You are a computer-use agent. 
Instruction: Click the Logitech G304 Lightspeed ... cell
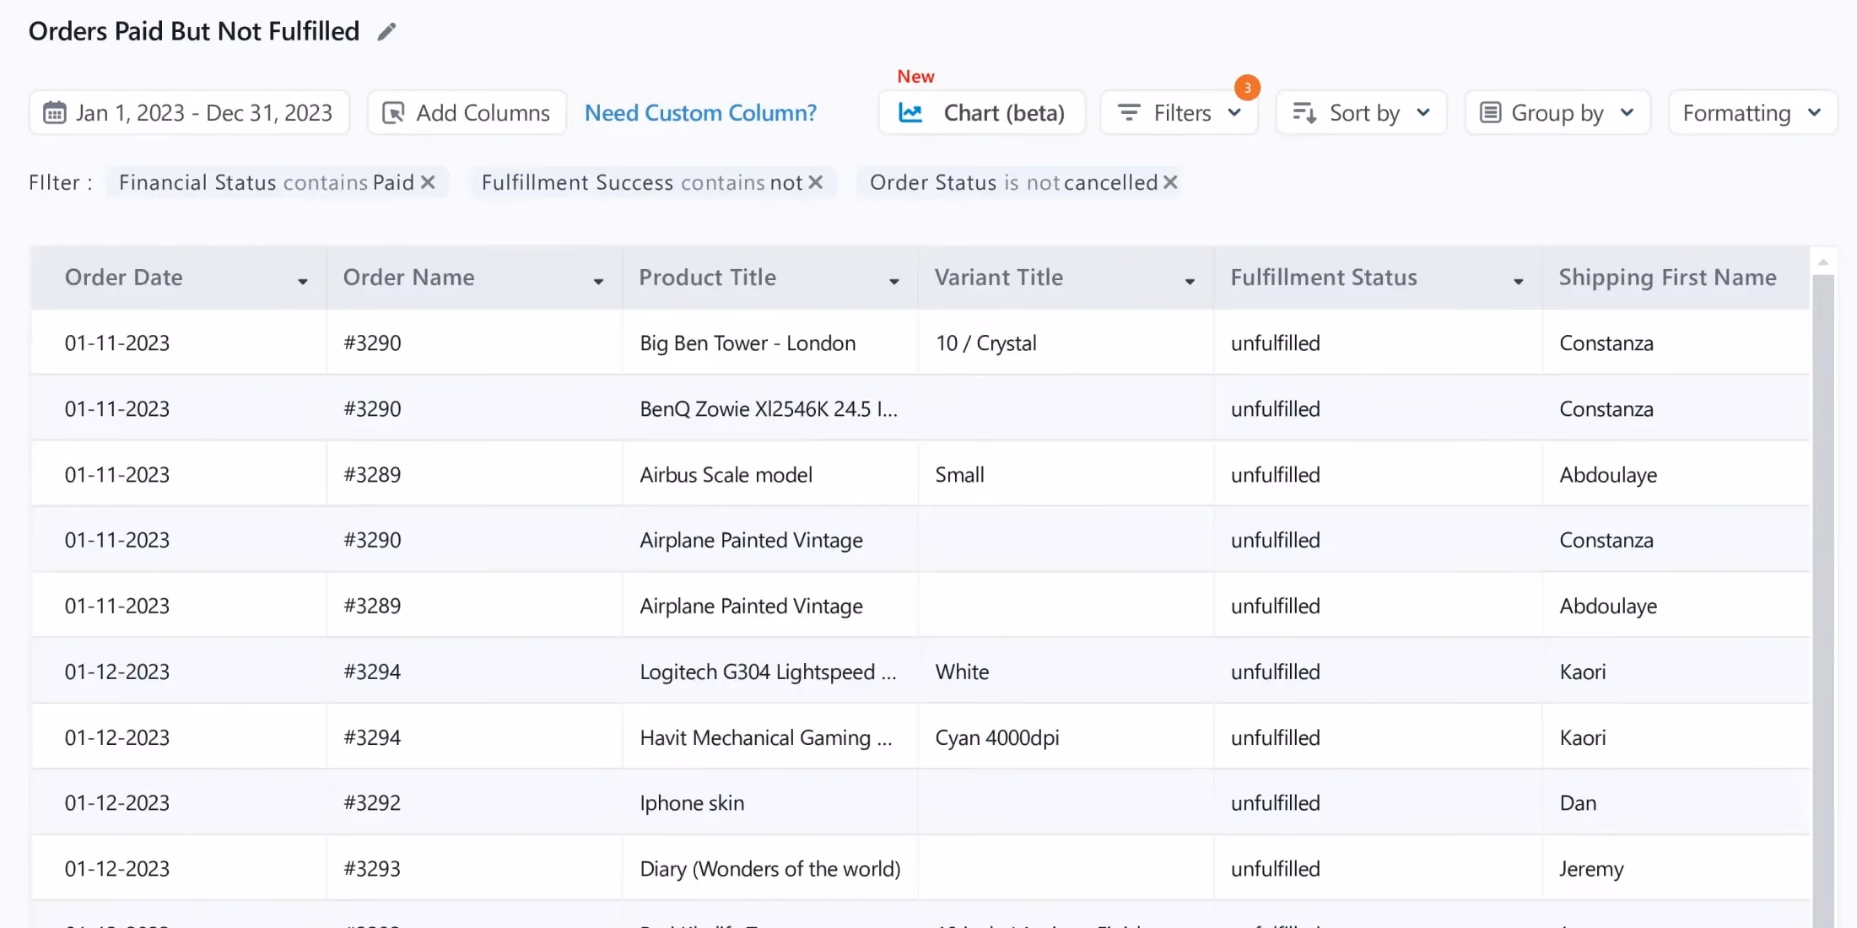(x=770, y=672)
